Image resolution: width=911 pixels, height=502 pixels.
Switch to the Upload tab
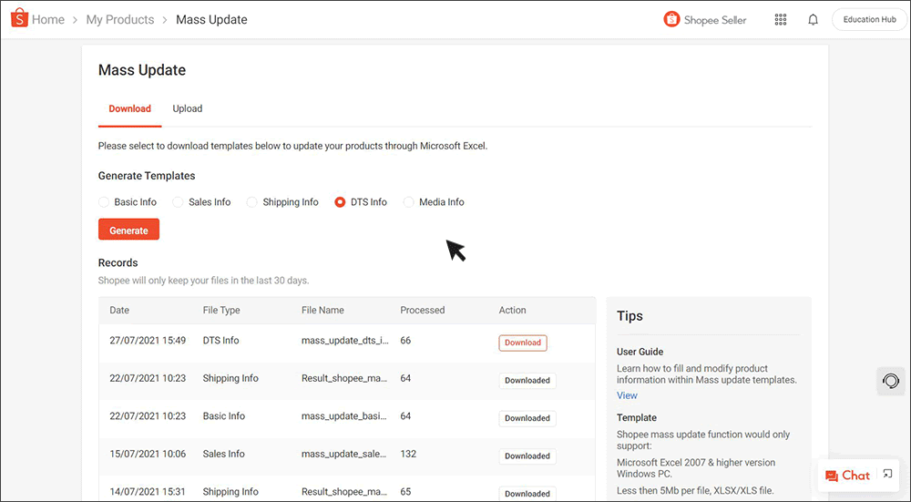click(x=188, y=108)
